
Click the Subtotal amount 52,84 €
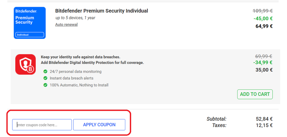click(x=264, y=119)
